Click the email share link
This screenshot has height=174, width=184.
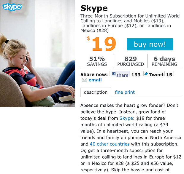95,80
